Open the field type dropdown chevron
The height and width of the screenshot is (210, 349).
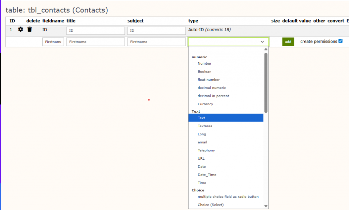click(262, 42)
